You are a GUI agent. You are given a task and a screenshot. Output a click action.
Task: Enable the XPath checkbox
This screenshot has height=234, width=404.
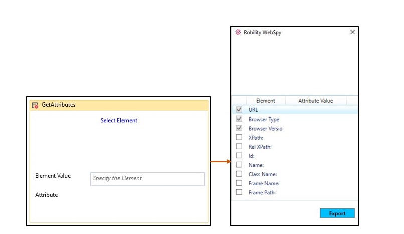coord(239,137)
